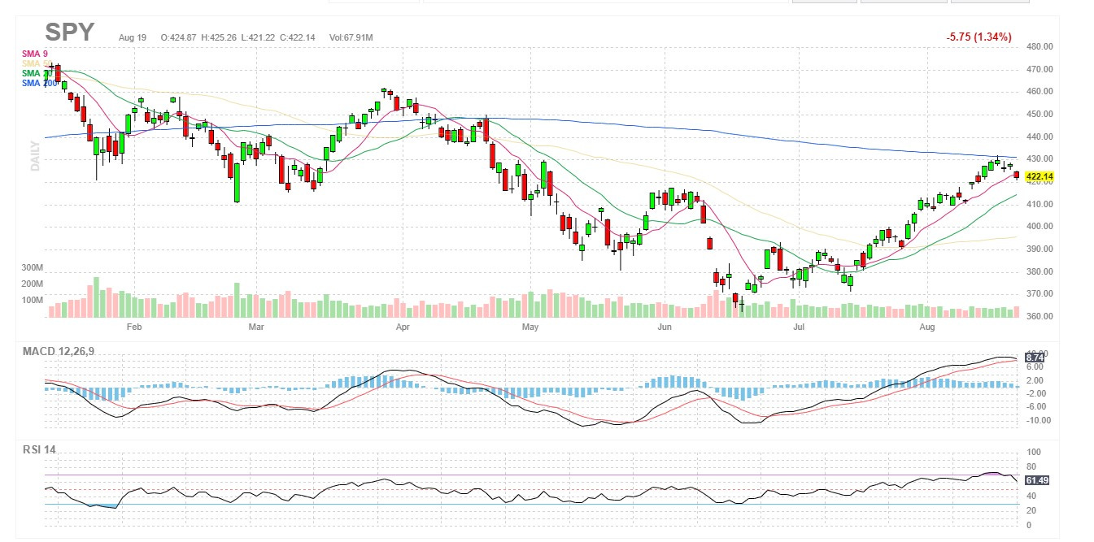Screen dimensions: 1094x542
Task: Click the 480.00 price axis label
Action: 1040,47
